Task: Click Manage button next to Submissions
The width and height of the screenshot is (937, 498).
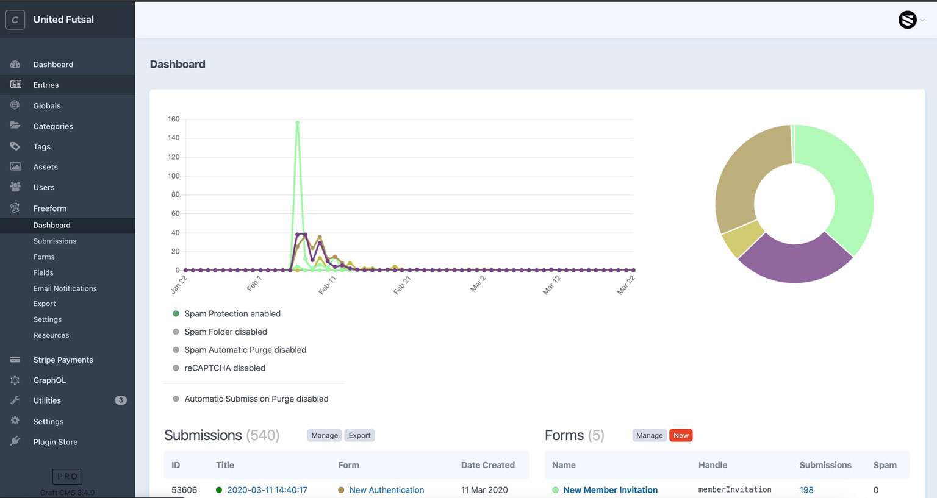Action: click(x=325, y=435)
